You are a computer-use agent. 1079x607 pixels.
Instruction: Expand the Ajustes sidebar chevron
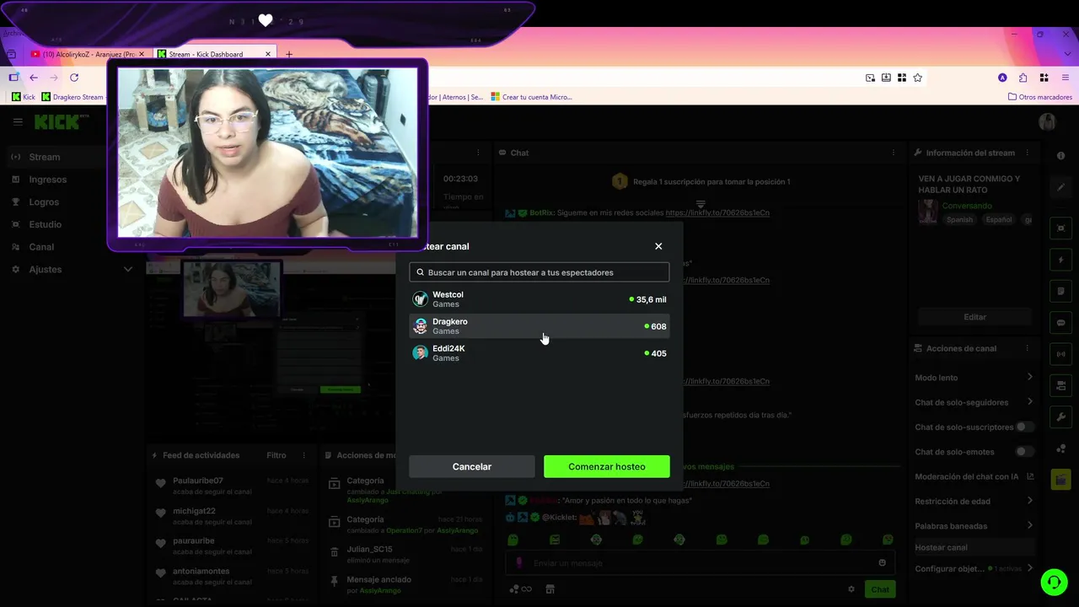[128, 270]
